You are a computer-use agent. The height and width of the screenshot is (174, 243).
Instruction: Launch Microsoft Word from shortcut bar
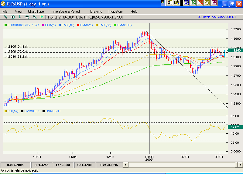tap(186, 3)
